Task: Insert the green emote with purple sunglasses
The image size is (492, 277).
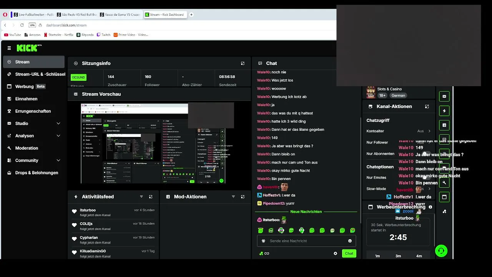Action: [x=281, y=230]
